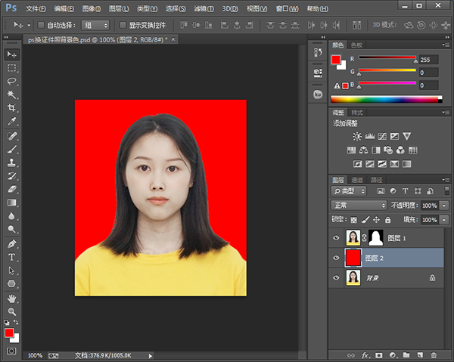The width and height of the screenshot is (454, 362).
Task: Select the Zoom tool in the toolbar
Action: click(11, 311)
